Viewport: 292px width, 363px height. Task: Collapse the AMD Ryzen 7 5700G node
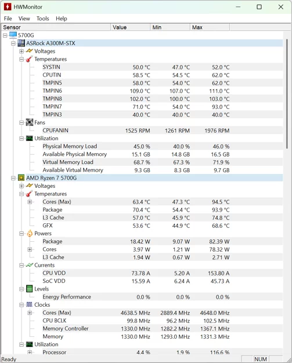[13, 178]
